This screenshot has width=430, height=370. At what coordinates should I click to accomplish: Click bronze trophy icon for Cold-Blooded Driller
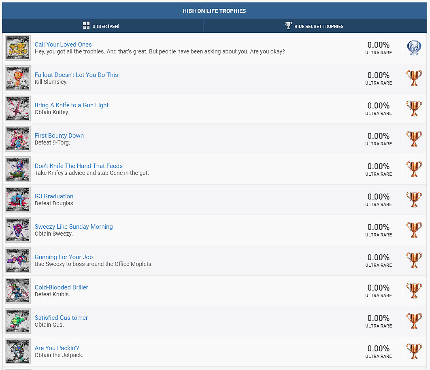click(414, 291)
